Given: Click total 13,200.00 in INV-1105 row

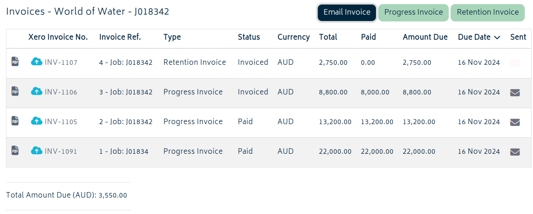Looking at the screenshot, I should 335,122.
